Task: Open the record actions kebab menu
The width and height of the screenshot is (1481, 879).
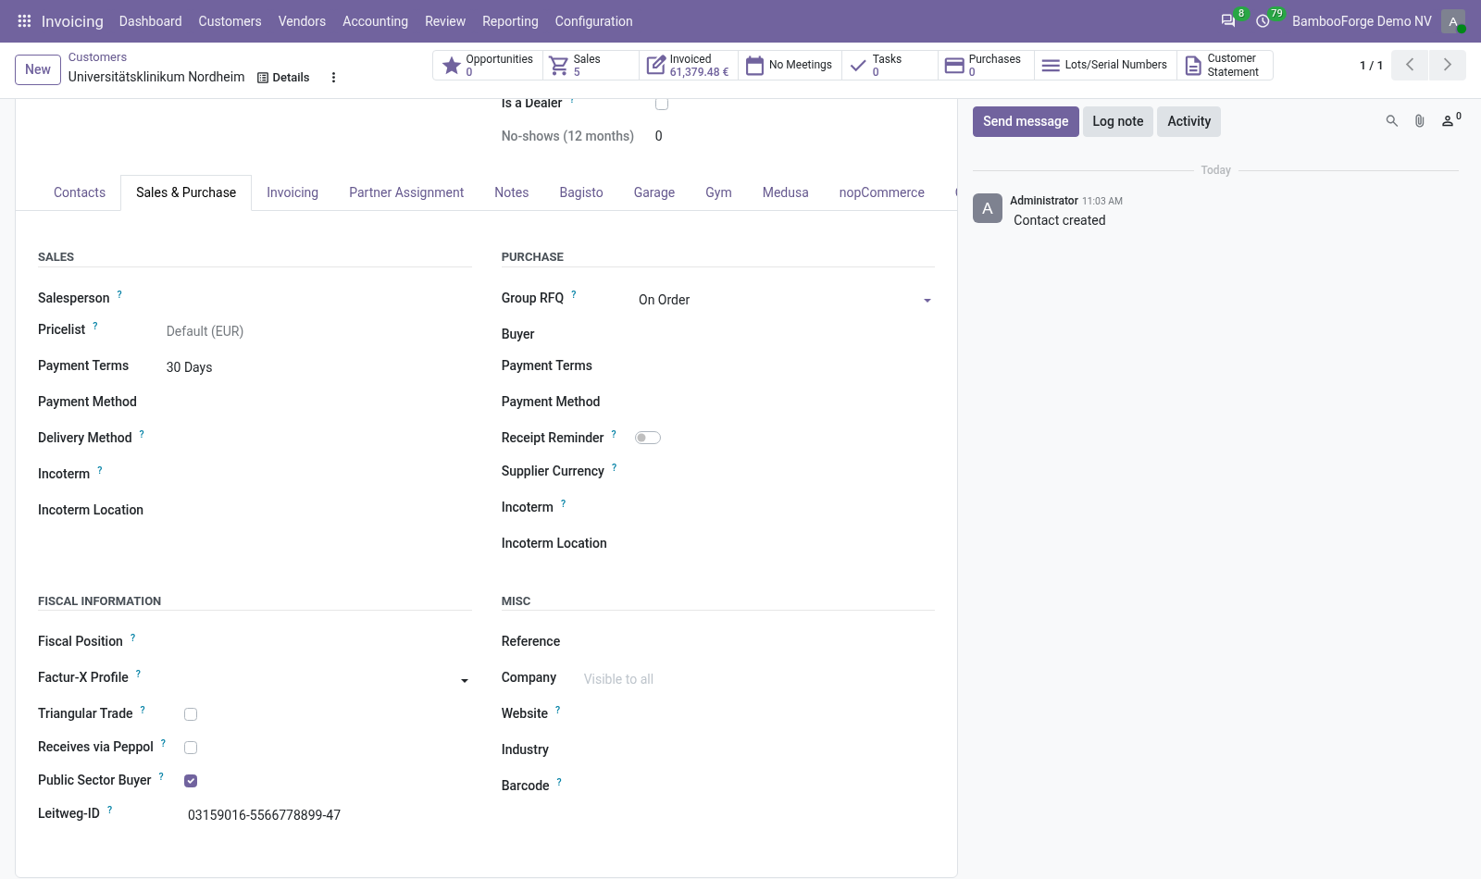Action: point(333,78)
